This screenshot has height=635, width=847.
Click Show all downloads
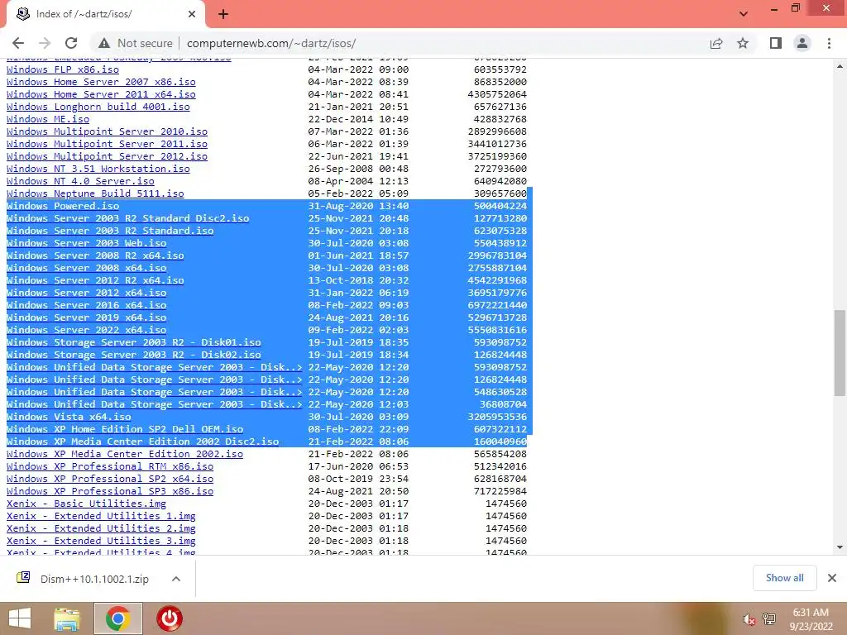click(784, 578)
